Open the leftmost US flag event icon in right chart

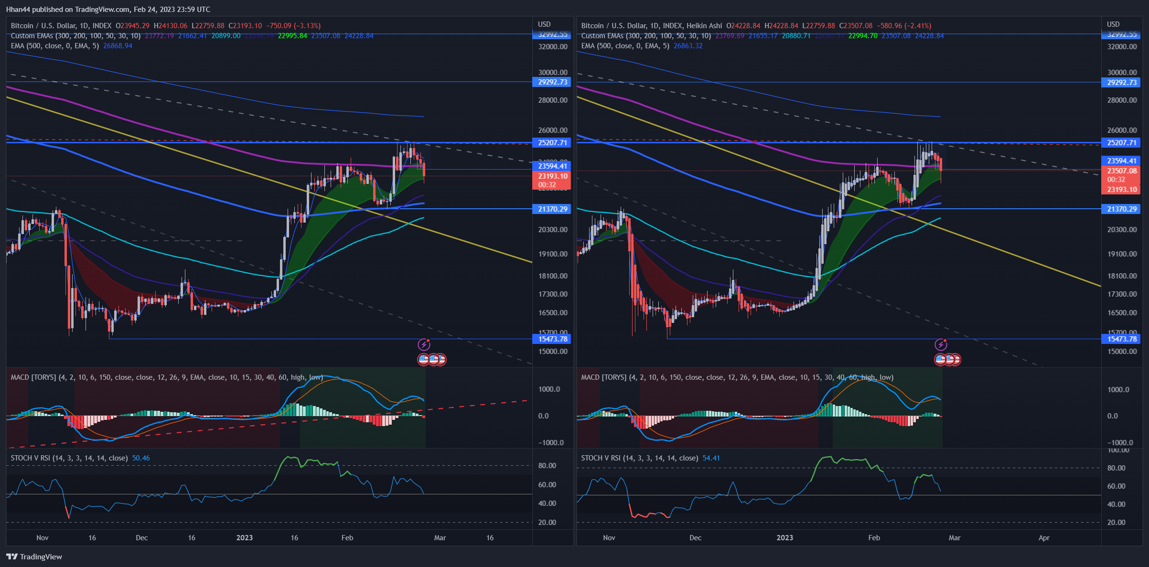coord(940,359)
